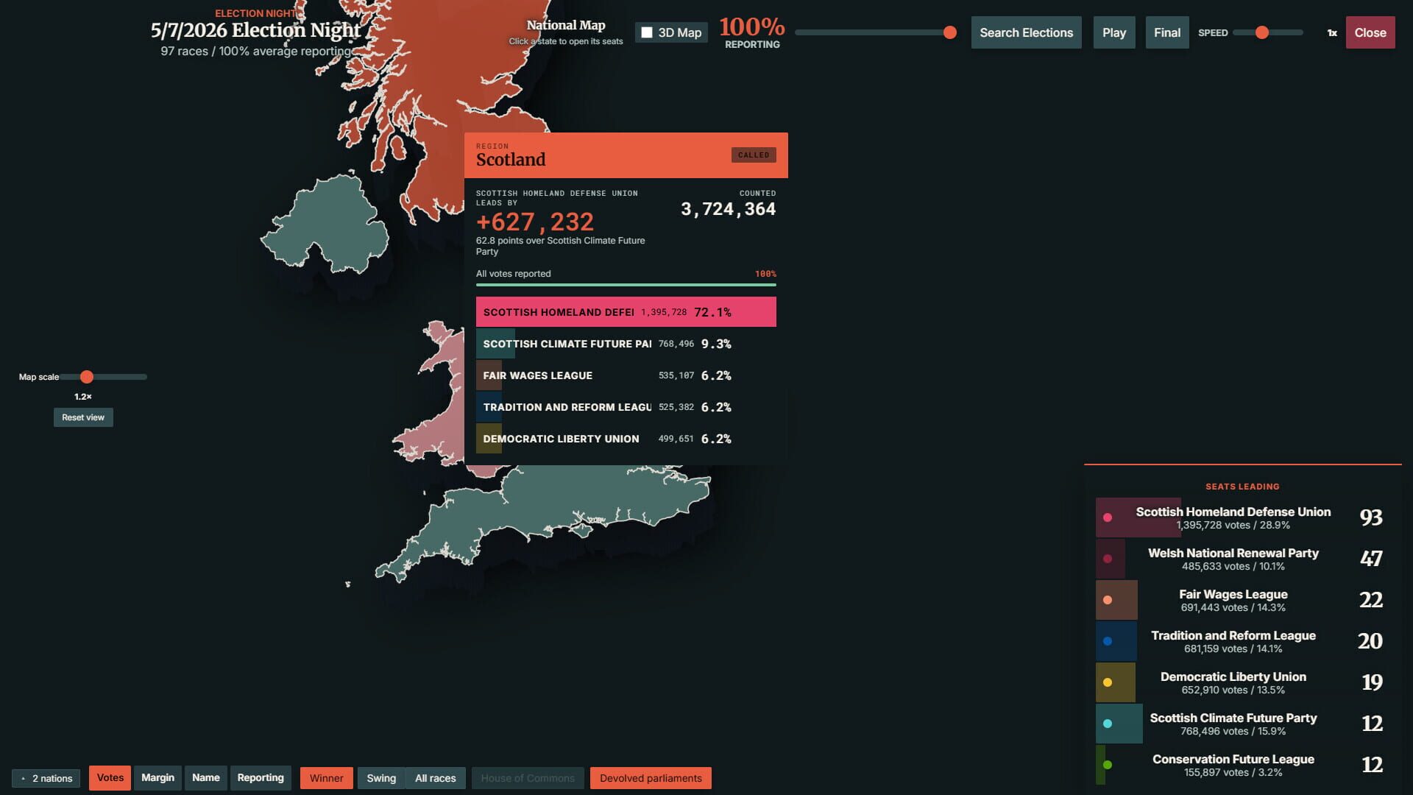The width and height of the screenshot is (1413, 795).
Task: Reset the map view
Action: 83,417
